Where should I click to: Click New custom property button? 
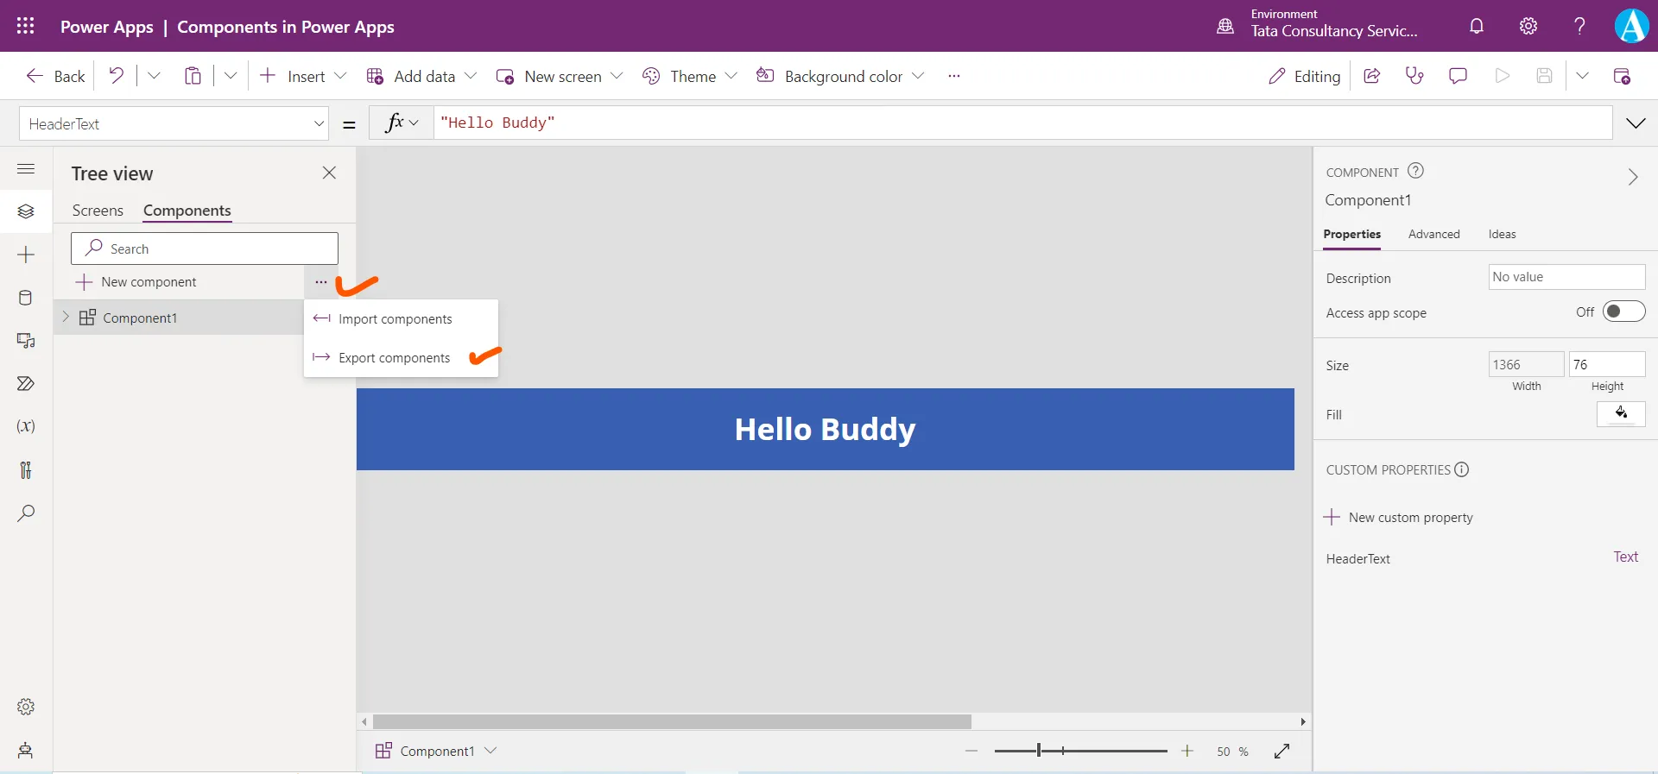tap(1399, 518)
